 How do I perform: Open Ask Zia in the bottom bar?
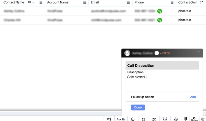121,119
